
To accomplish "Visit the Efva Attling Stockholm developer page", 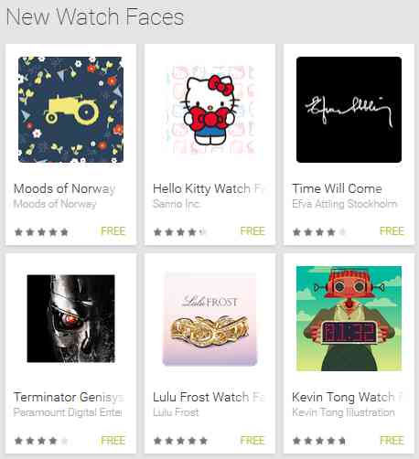I will [345, 204].
